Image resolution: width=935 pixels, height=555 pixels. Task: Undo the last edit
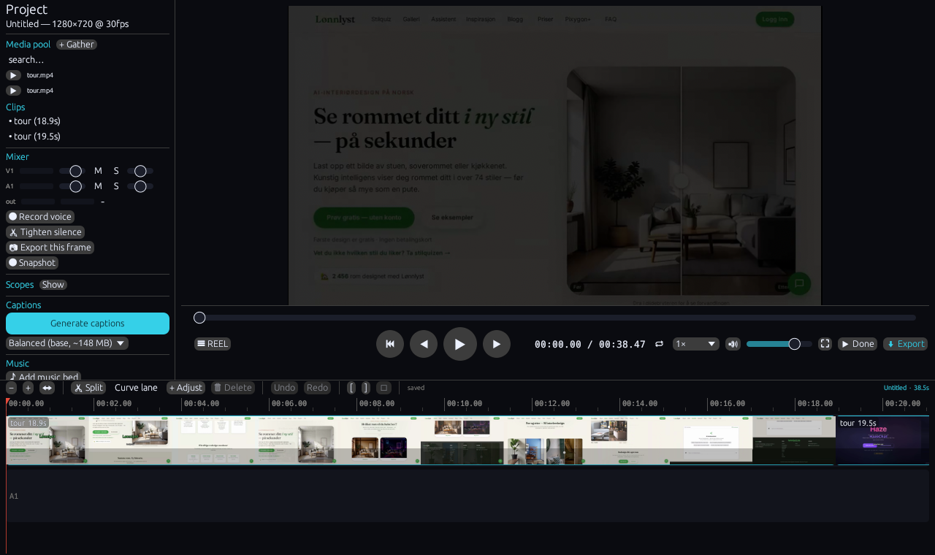tap(285, 388)
